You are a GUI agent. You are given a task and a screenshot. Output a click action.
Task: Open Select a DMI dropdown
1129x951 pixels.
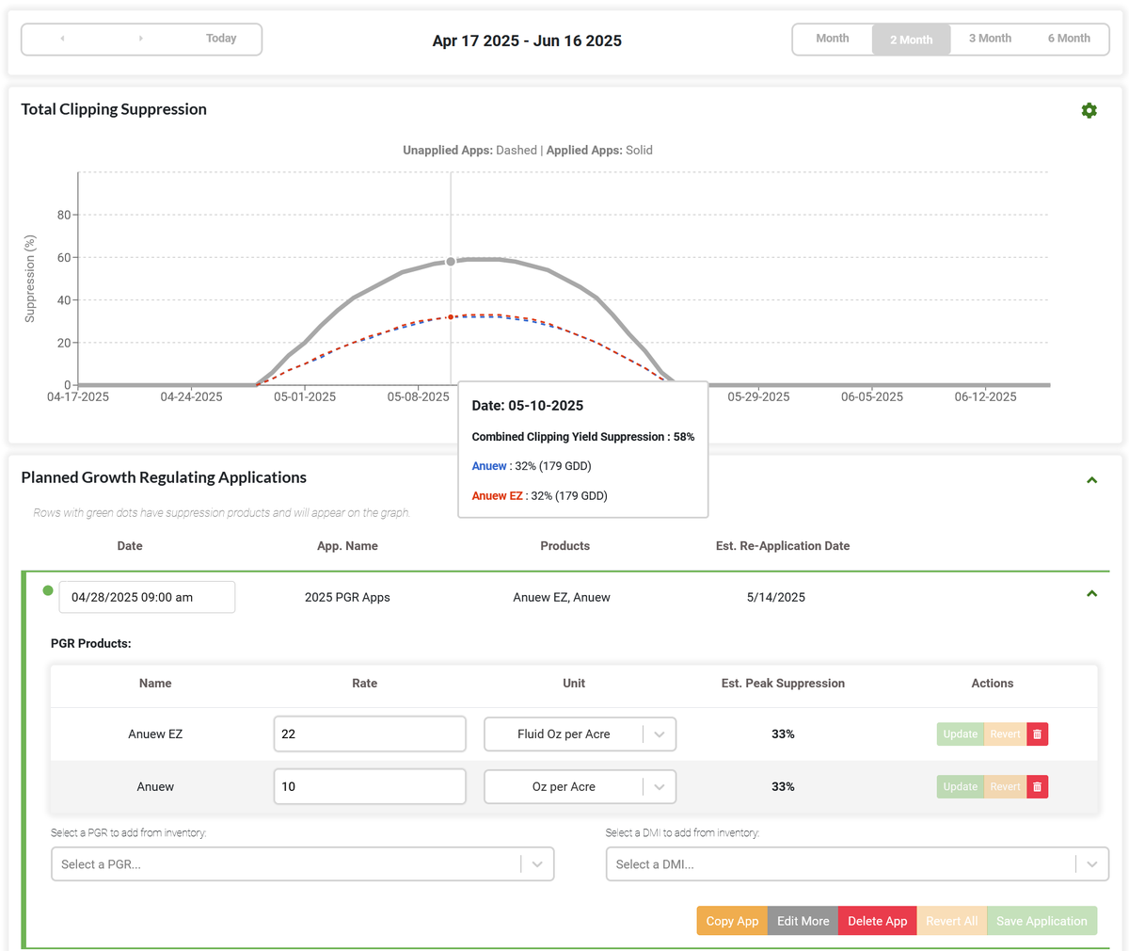tap(857, 864)
